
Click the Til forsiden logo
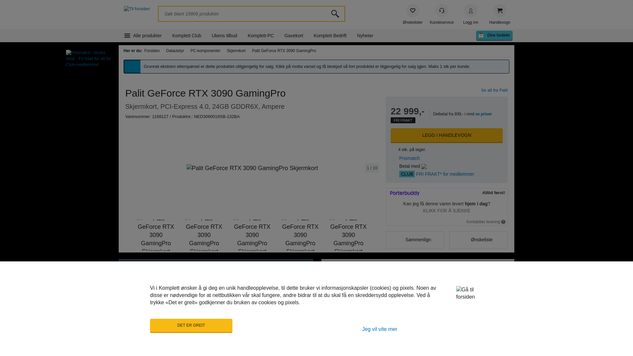point(137,9)
